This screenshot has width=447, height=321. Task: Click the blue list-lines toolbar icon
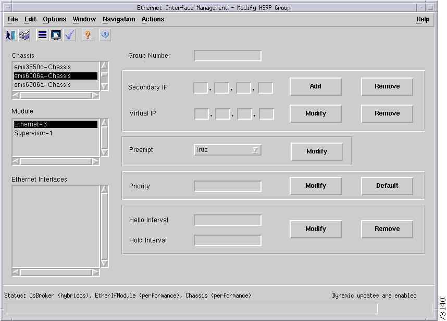pyautogui.click(x=42, y=35)
